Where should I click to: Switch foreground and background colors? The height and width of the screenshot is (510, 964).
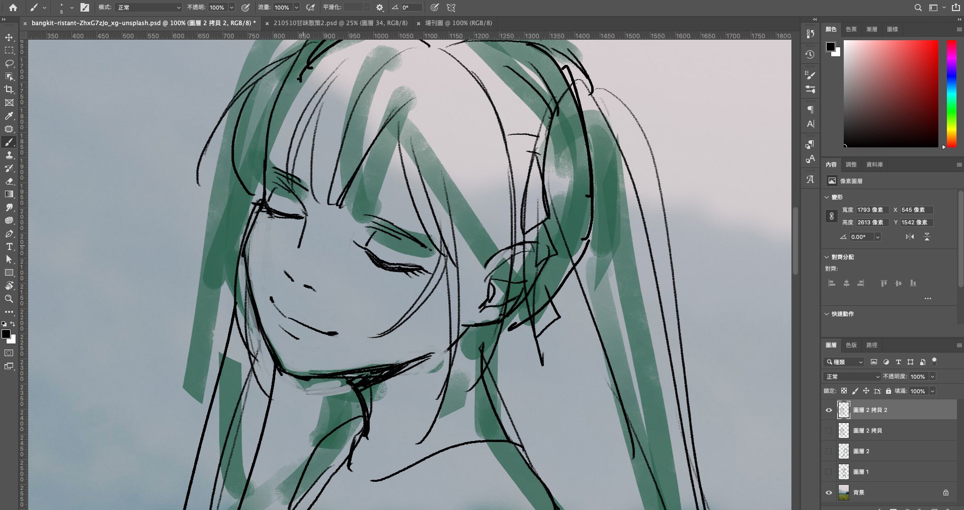tap(13, 324)
